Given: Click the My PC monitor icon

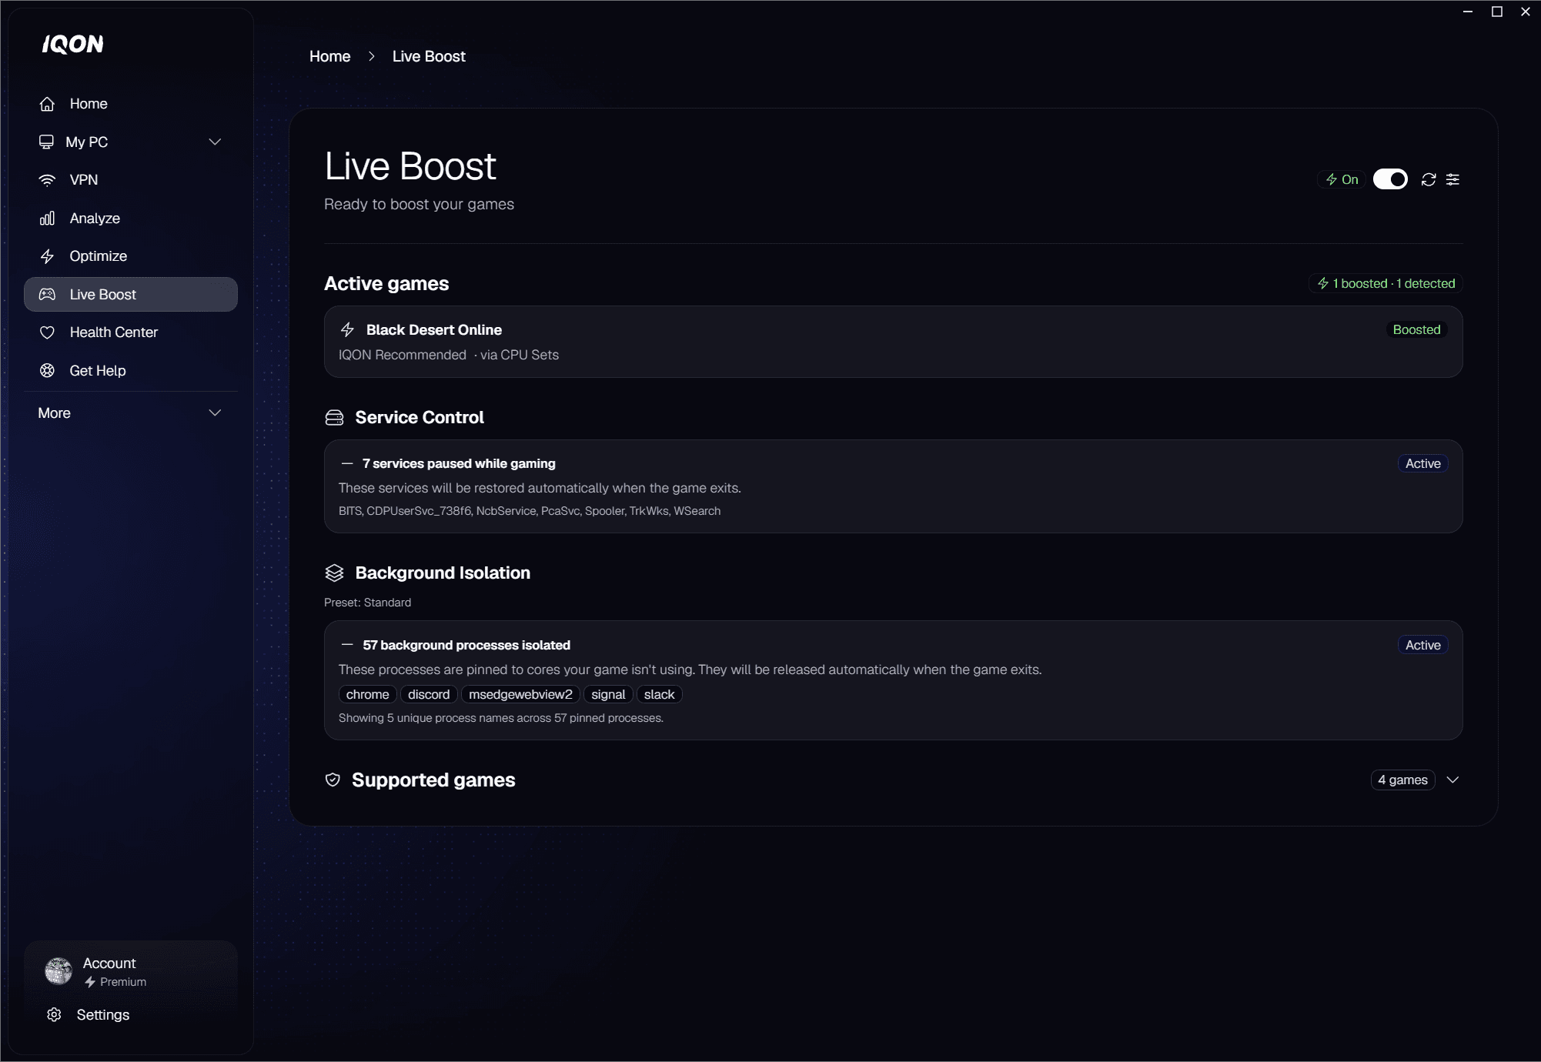Looking at the screenshot, I should [x=46, y=142].
